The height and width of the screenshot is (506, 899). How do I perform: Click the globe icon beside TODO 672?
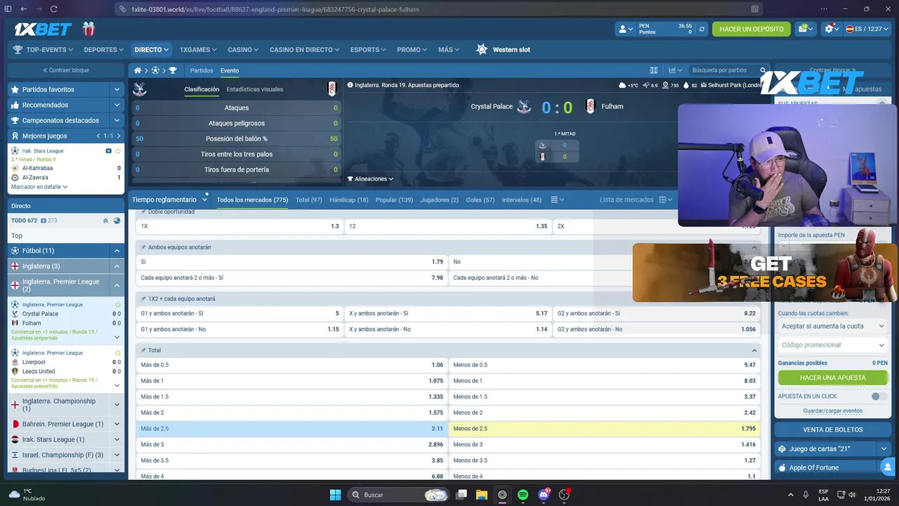tap(117, 221)
